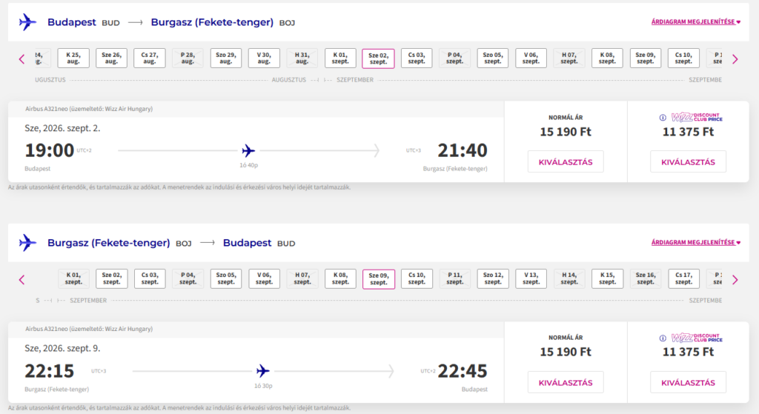
Task: Click the return previous-dates left arrow
Action: 21,279
